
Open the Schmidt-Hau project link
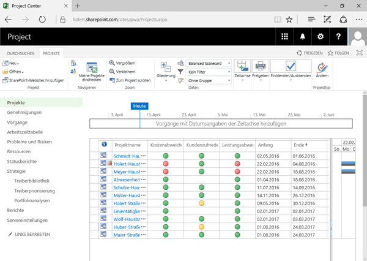(x=127, y=156)
